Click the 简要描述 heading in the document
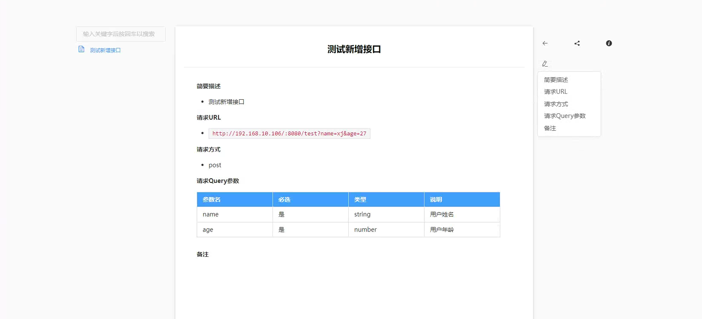 click(x=208, y=86)
